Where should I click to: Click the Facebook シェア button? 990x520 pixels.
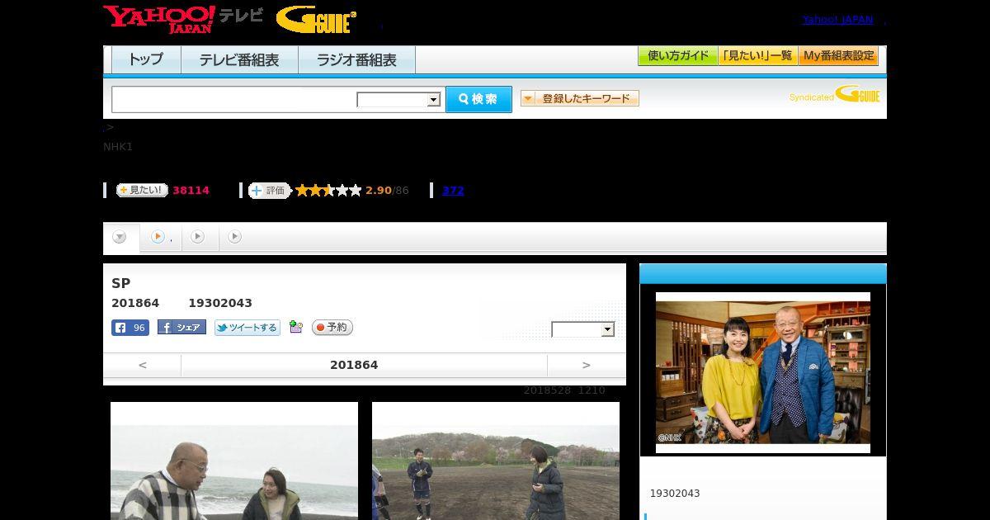click(181, 327)
